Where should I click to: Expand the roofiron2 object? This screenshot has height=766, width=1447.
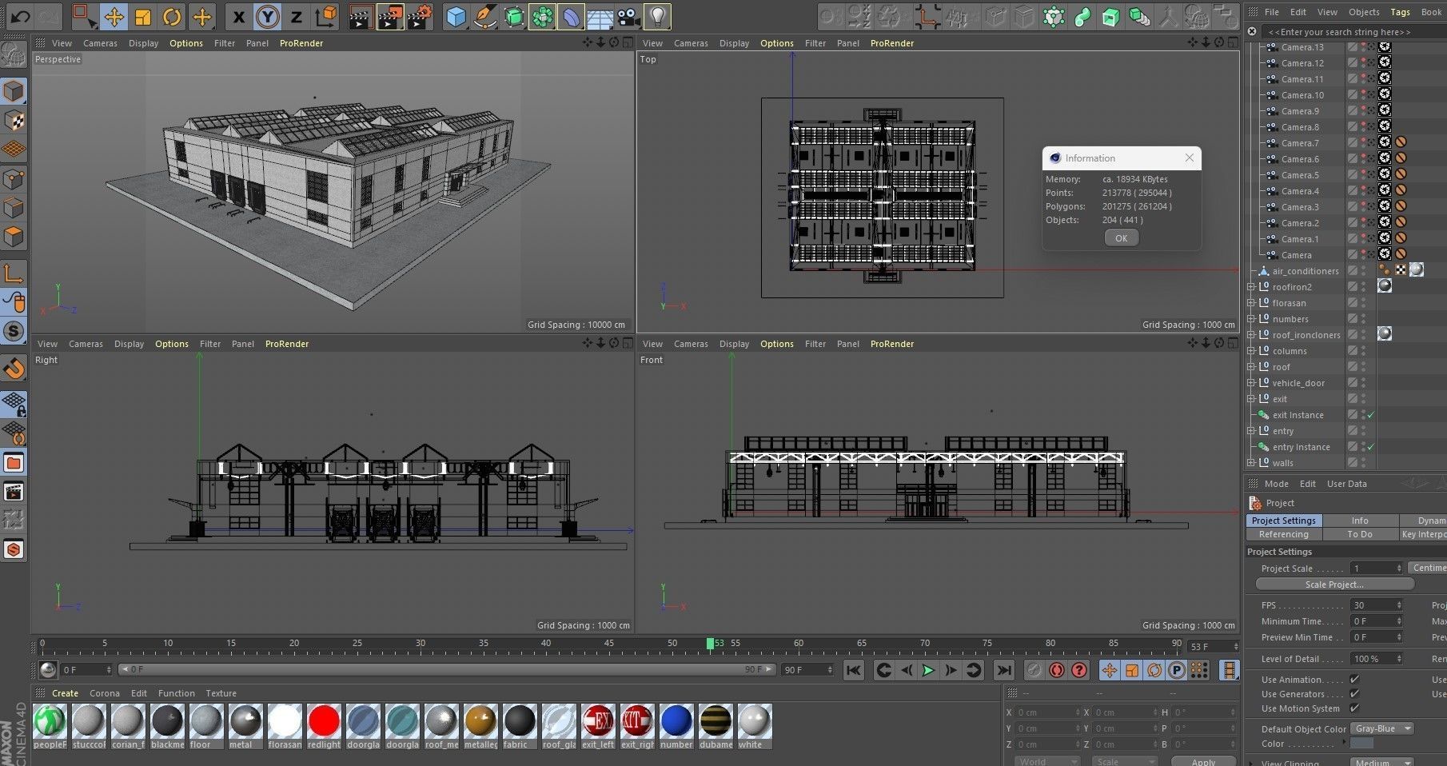[x=1251, y=287]
